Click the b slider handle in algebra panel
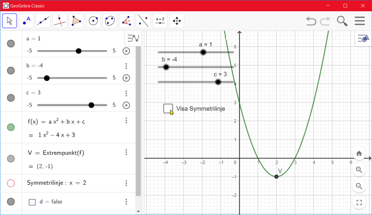The width and height of the screenshot is (372, 215). [47, 78]
